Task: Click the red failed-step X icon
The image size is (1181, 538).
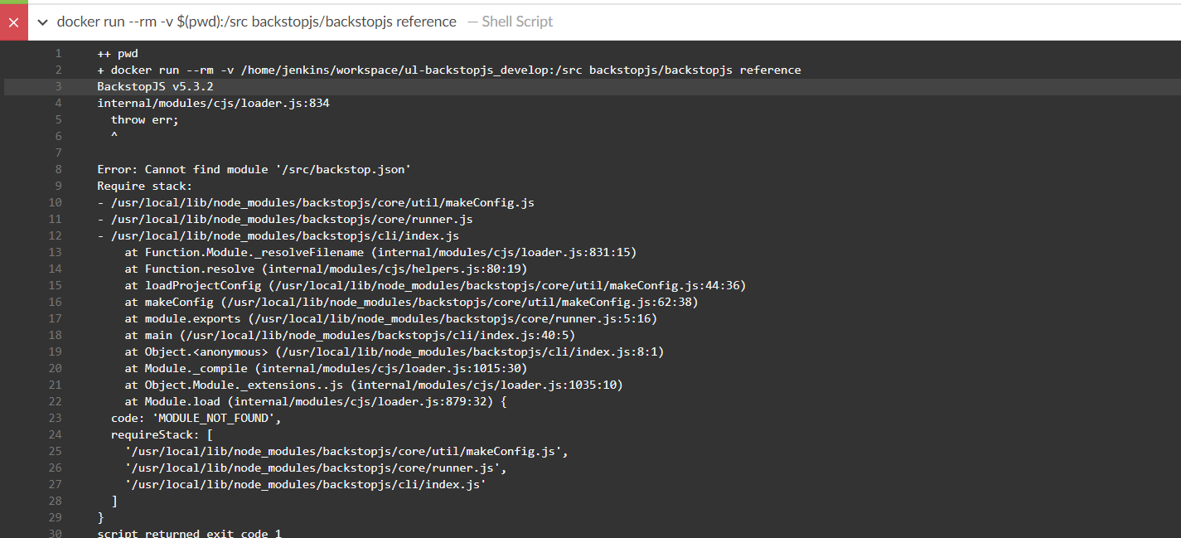Action: [x=13, y=22]
